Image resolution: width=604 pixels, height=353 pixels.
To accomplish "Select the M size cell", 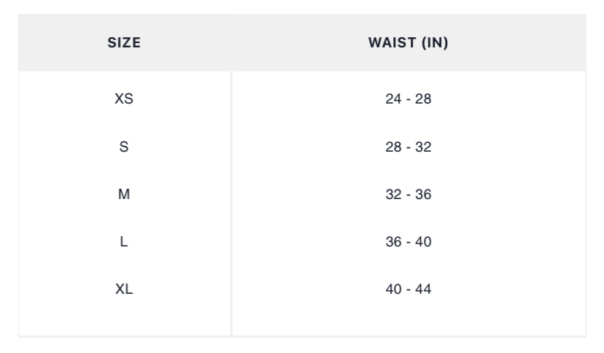I will pyautogui.click(x=124, y=195).
